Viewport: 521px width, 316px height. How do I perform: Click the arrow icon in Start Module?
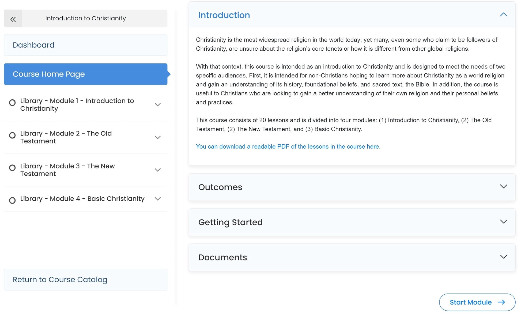[501, 302]
